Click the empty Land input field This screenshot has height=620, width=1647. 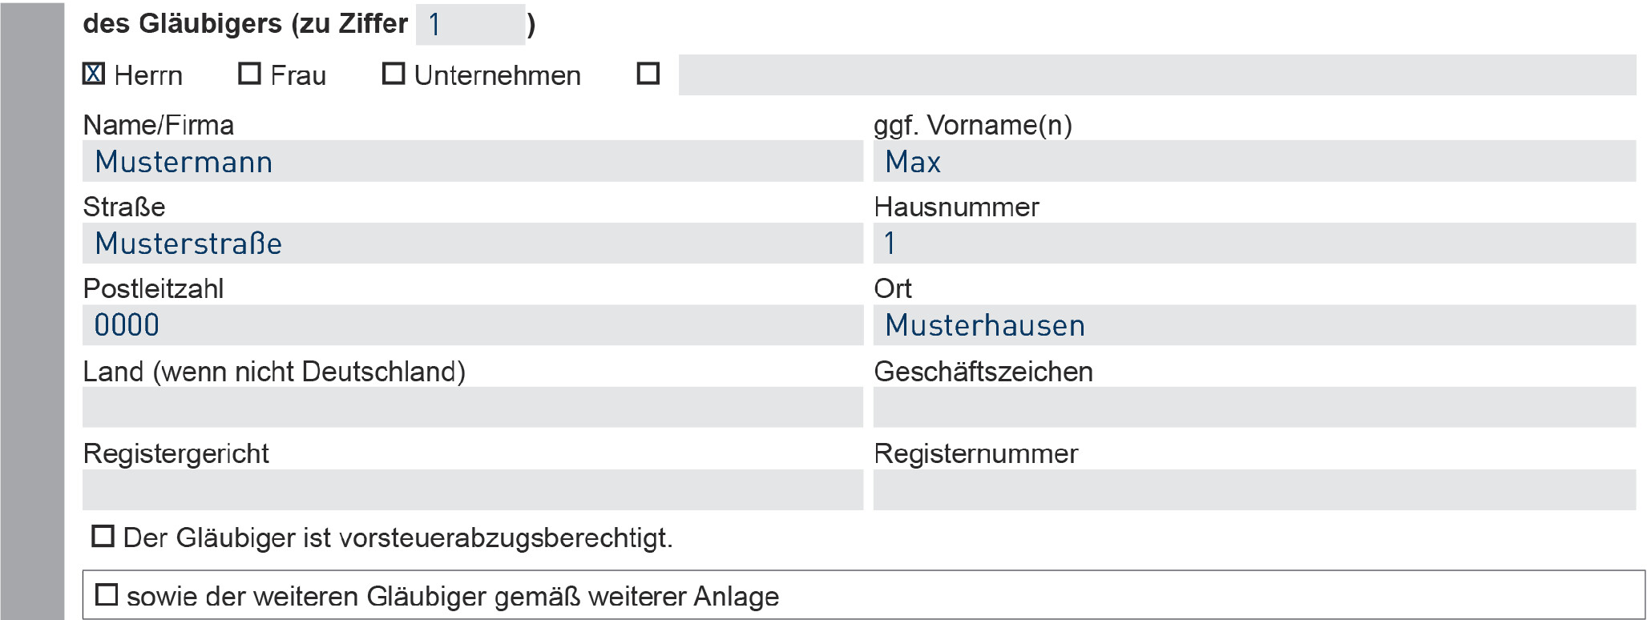[472, 407]
